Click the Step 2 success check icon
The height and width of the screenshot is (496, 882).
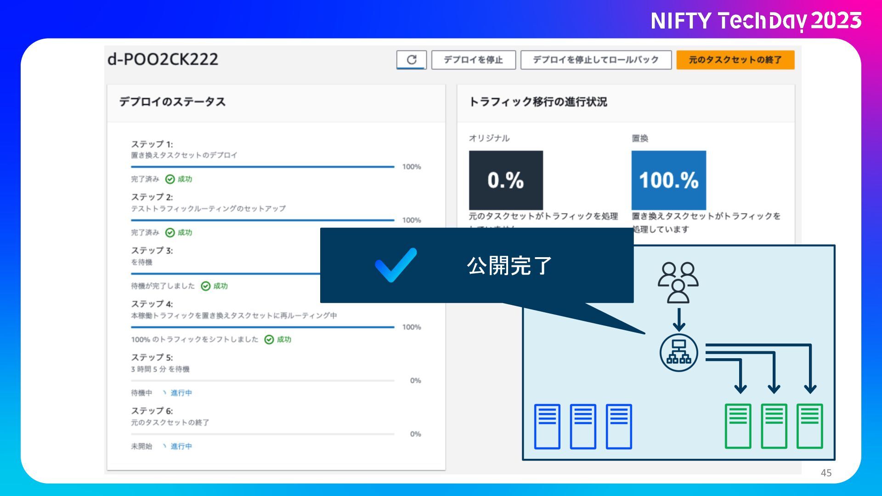pos(170,232)
